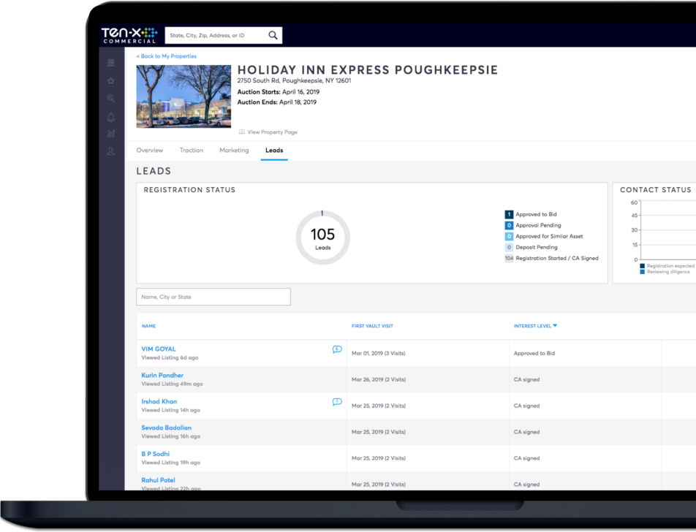Switch to the Traction tab
Image resolution: width=696 pixels, height=532 pixels.
pos(192,151)
